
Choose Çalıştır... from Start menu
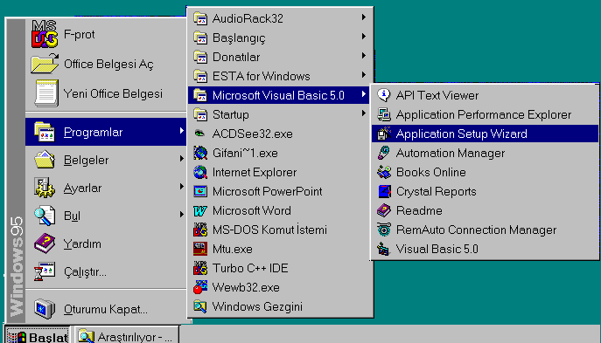[106, 272]
